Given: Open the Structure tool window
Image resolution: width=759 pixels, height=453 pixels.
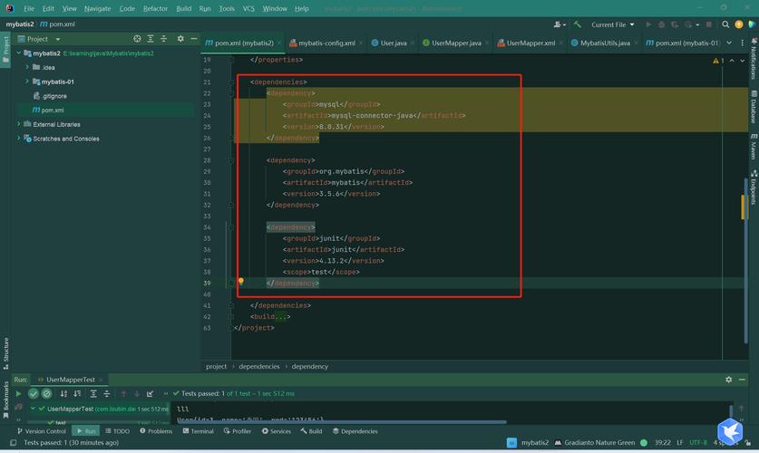Looking at the screenshot, I should pos(5,353).
